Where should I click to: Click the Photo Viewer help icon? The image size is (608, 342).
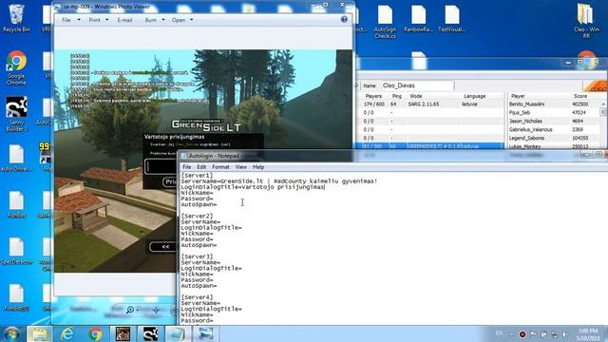(344, 19)
